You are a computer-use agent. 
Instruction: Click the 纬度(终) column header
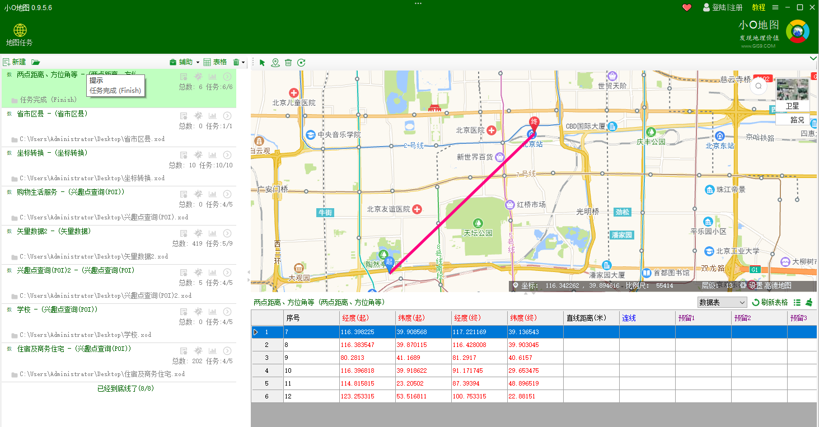pyautogui.click(x=535, y=318)
